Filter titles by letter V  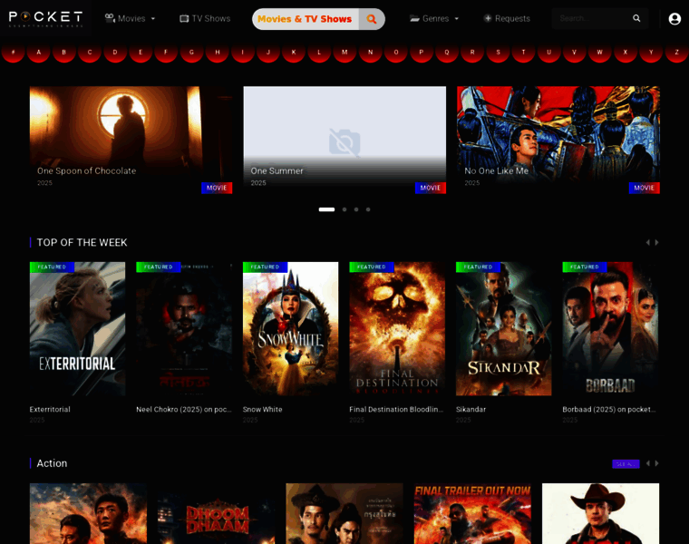[574, 52]
